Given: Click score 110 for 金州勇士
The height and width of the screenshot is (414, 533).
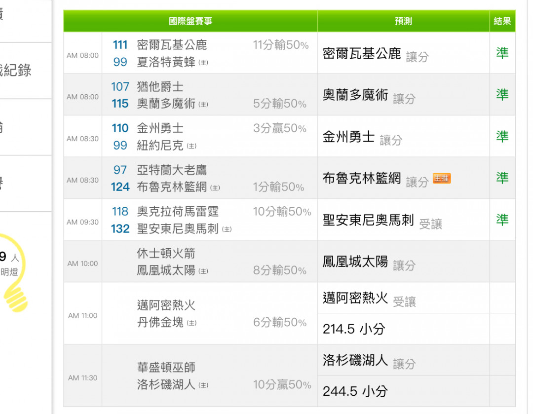Looking at the screenshot, I should click(120, 128).
